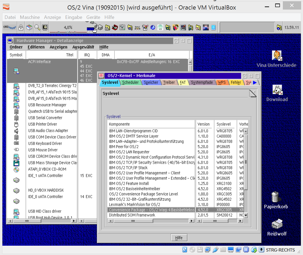Click VirtualBox keyboard capture arrow icon
The height and width of the screenshot is (255, 303).
[x=261, y=250]
